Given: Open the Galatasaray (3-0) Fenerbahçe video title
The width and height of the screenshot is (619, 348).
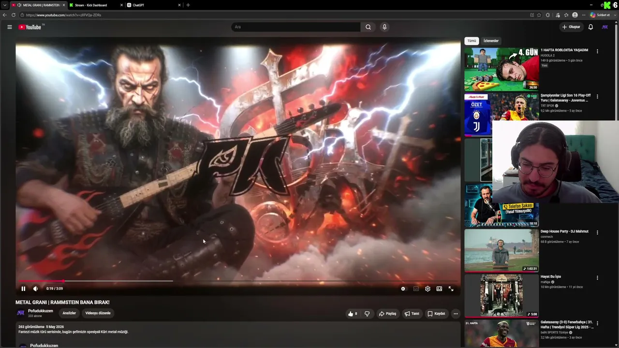Looking at the screenshot, I should 567,325.
